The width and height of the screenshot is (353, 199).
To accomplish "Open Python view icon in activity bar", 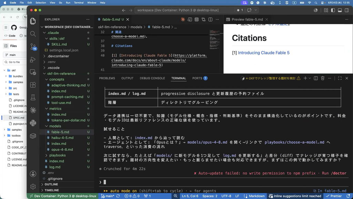I will tap(33, 123).
